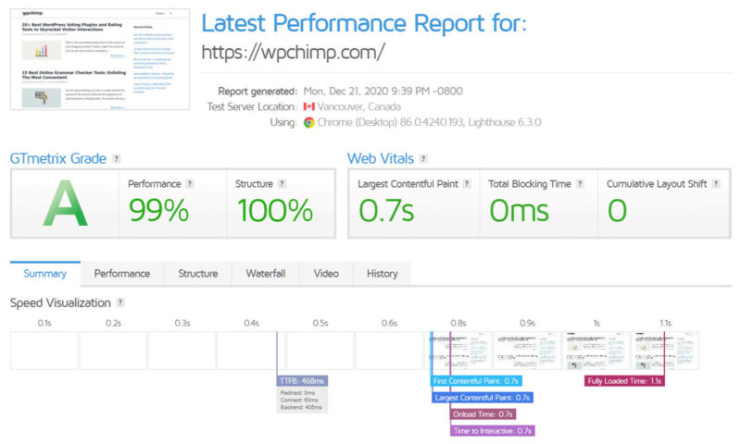
Task: Click the wpchimp.com page screenshot thumbnail
Action: (100, 59)
